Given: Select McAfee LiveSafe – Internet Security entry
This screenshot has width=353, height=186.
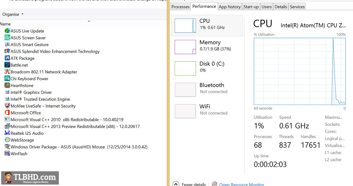Looking at the screenshot, I should tap(43, 106).
